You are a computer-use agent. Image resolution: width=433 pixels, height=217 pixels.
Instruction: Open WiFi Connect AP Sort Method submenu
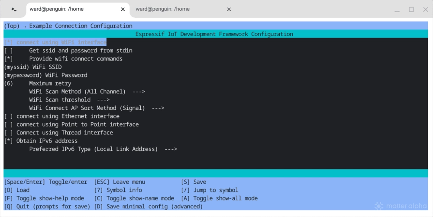[x=96, y=108]
